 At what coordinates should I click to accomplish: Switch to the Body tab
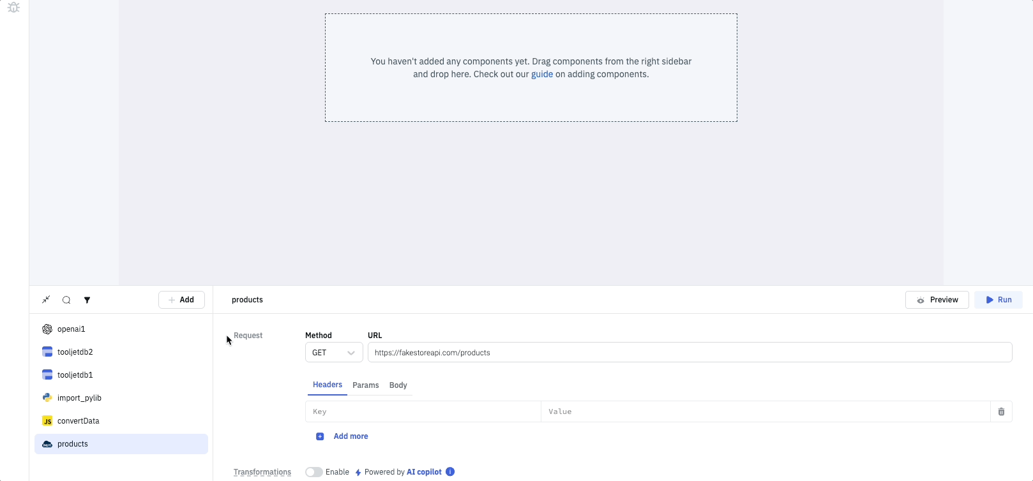coord(398,385)
